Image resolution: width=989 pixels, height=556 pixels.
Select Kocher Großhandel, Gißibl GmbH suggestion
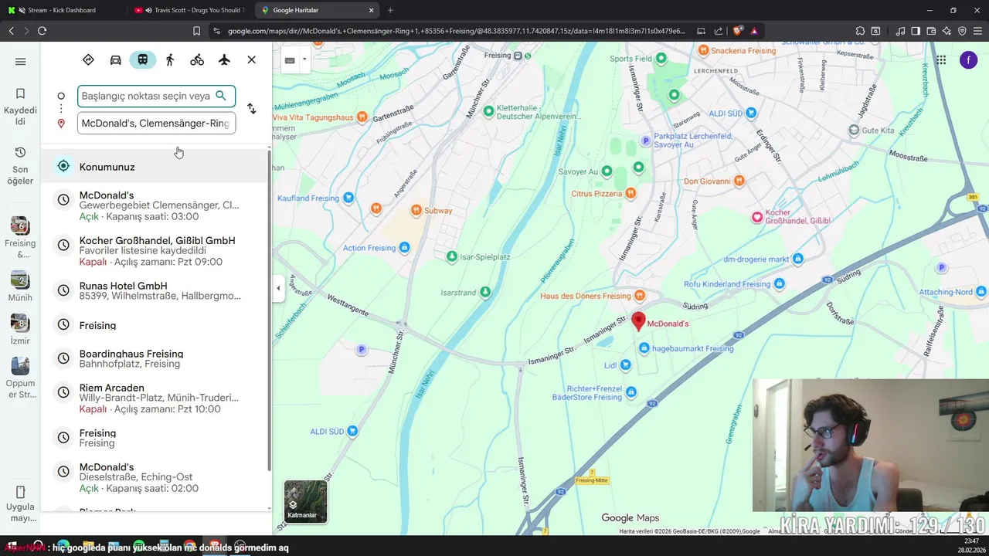point(155,251)
